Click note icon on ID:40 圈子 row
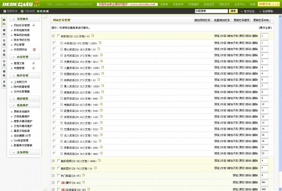 click(84, 182)
